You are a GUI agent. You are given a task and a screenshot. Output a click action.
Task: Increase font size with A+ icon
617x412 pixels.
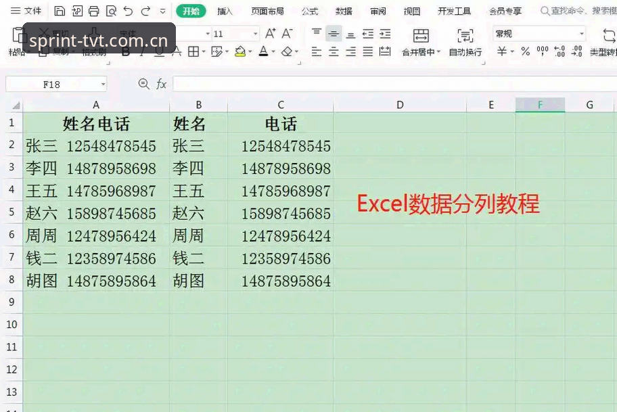click(271, 33)
